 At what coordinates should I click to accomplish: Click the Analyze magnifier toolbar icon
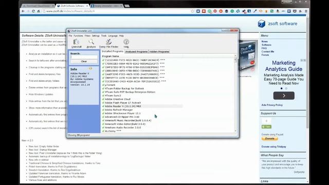click(91, 44)
